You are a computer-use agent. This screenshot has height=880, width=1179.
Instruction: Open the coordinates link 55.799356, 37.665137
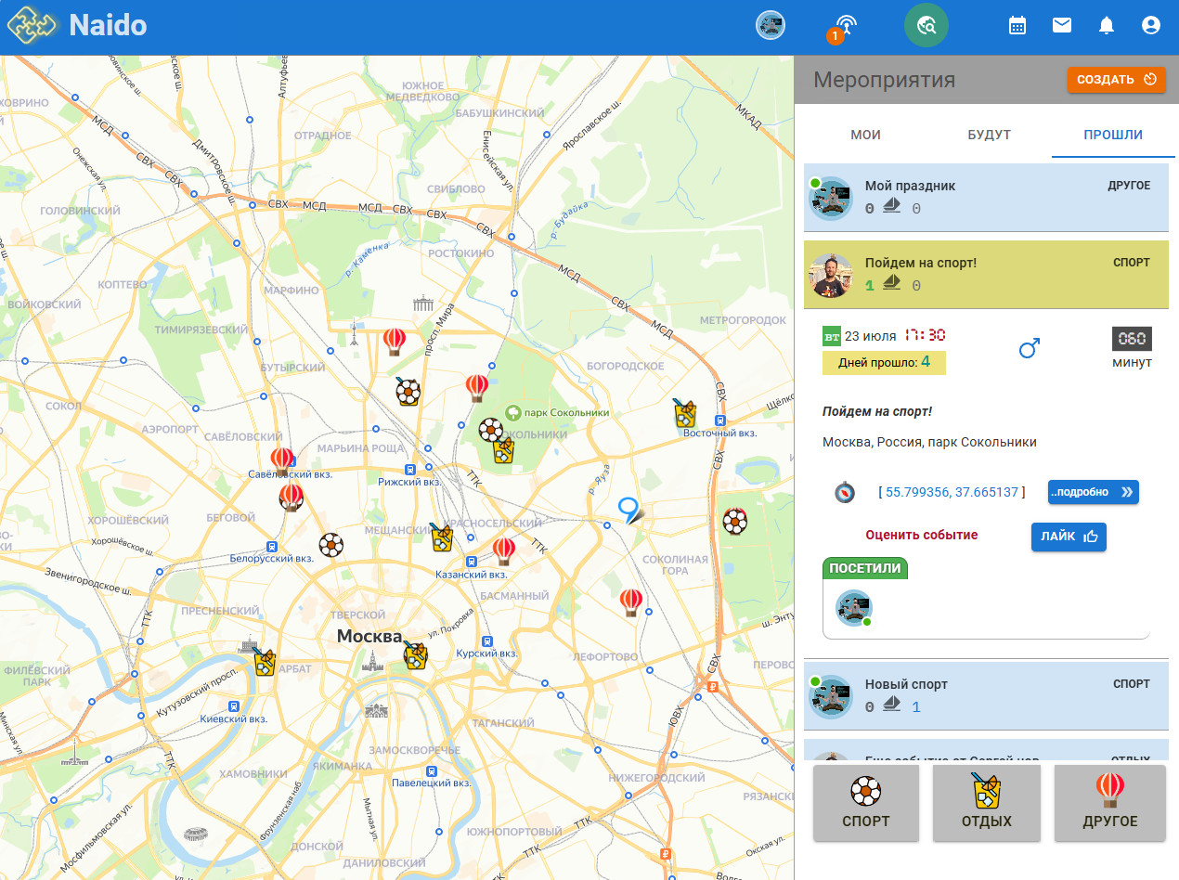pos(952,491)
